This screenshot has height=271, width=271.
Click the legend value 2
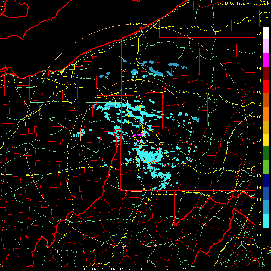(260, 223)
